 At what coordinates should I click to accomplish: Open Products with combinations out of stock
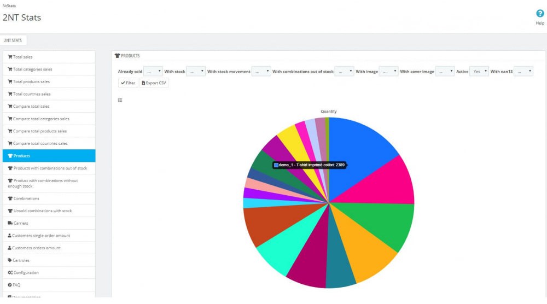[x=49, y=168]
